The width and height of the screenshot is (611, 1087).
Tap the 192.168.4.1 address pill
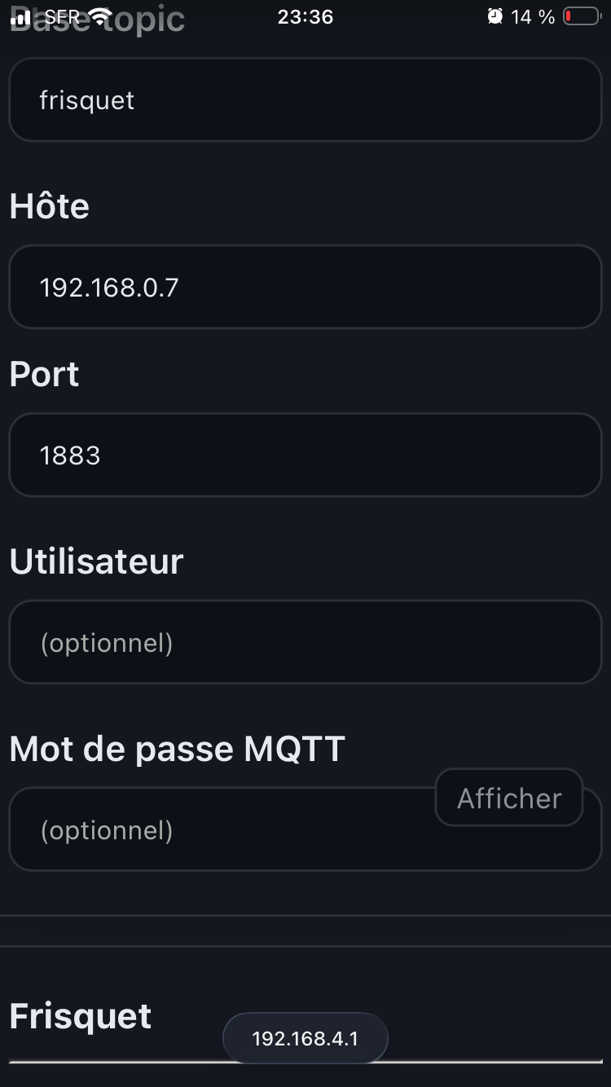point(305,1038)
